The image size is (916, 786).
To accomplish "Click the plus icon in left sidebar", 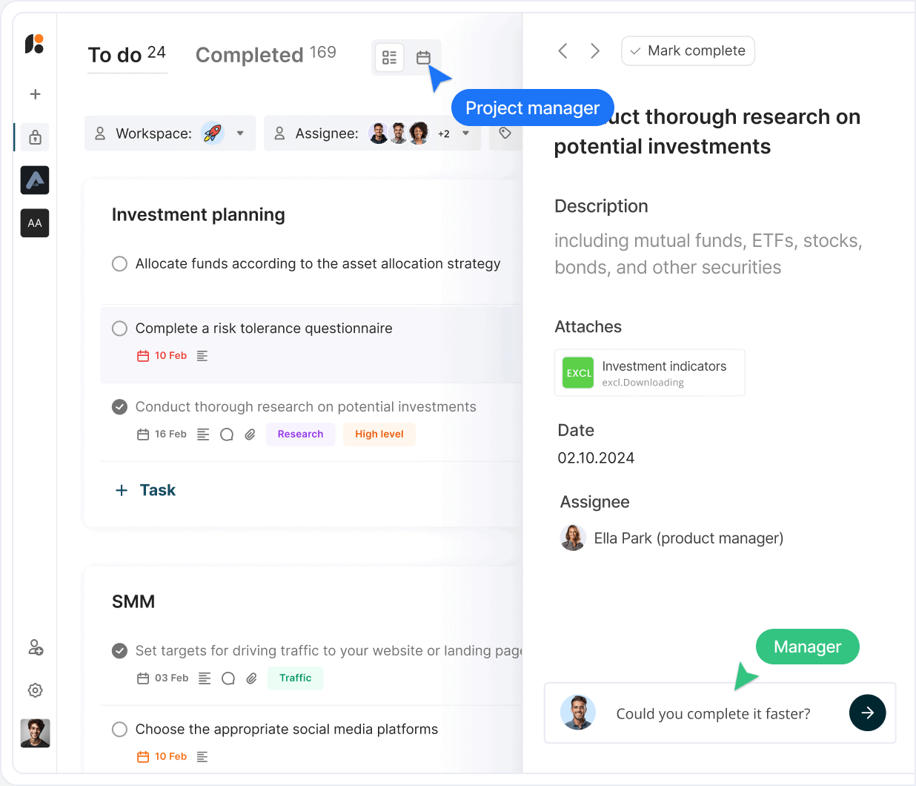I will coord(35,94).
